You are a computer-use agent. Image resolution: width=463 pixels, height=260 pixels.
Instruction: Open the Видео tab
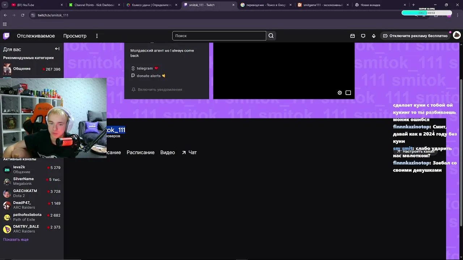[167, 152]
